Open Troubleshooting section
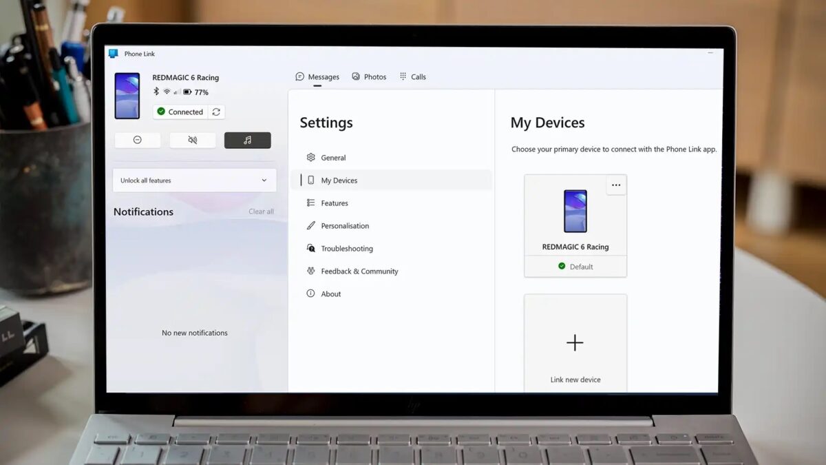The height and width of the screenshot is (465, 826). [391, 249]
